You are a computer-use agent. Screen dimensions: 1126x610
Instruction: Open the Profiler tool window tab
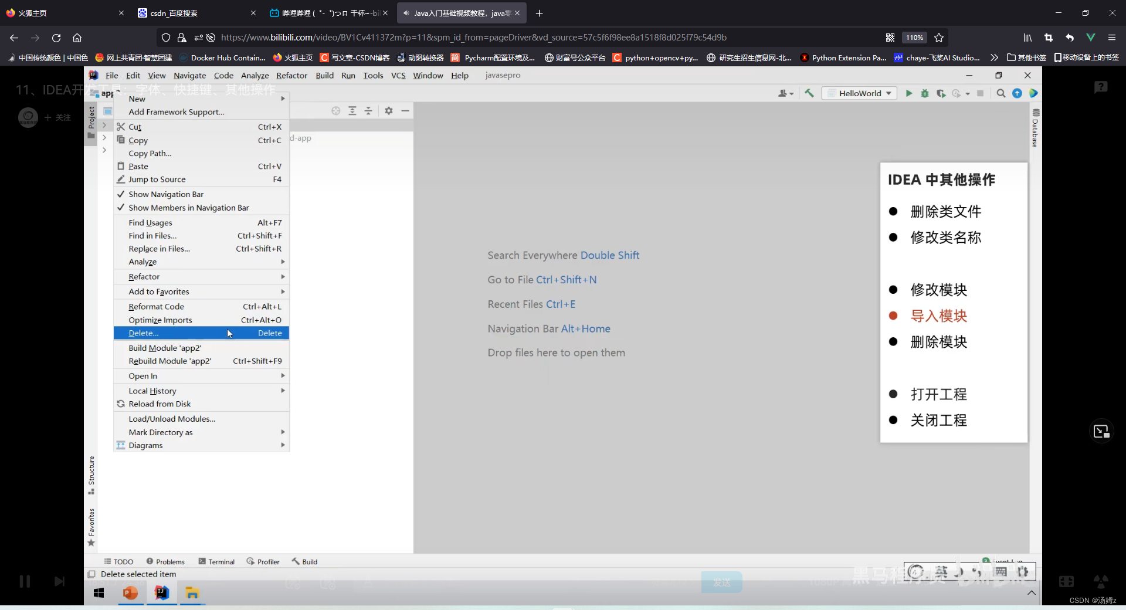[x=263, y=561]
